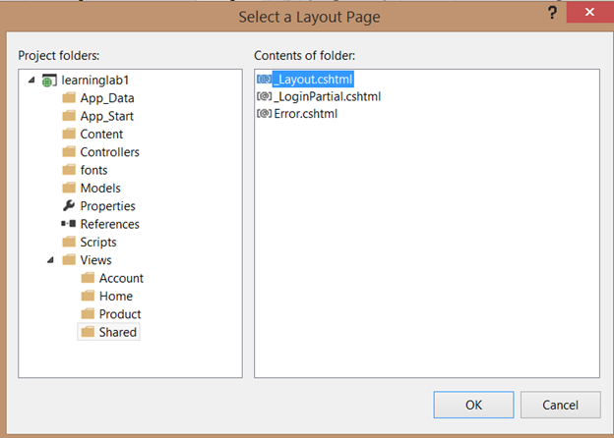Click the Shared folder icon
Viewport: 614px width, 438px height.
[x=88, y=332]
